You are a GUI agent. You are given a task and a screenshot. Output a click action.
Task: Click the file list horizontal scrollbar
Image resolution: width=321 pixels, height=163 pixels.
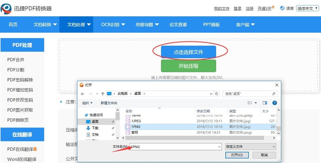194,138
